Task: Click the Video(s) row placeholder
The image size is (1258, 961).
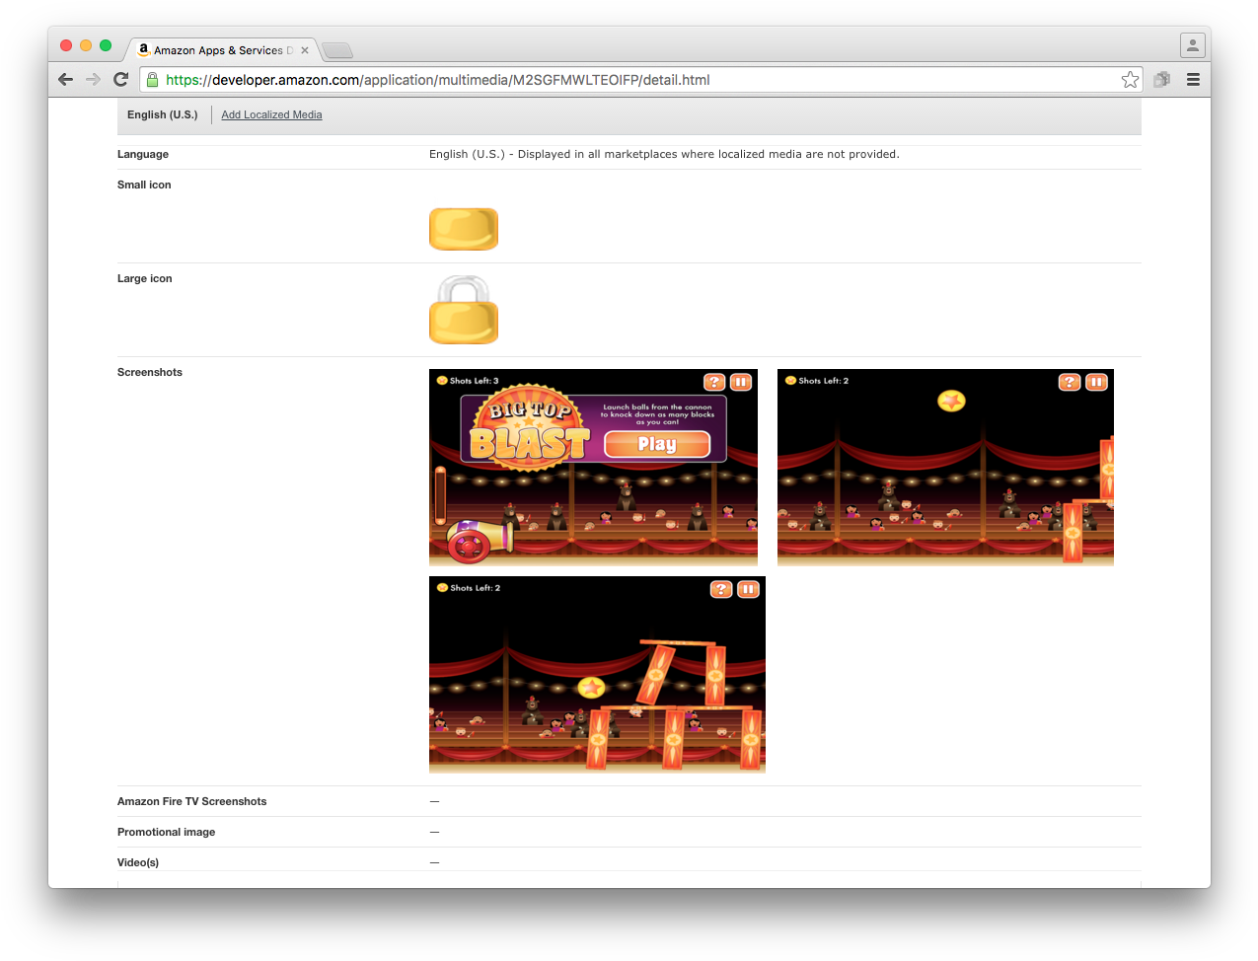Action: pyautogui.click(x=434, y=861)
